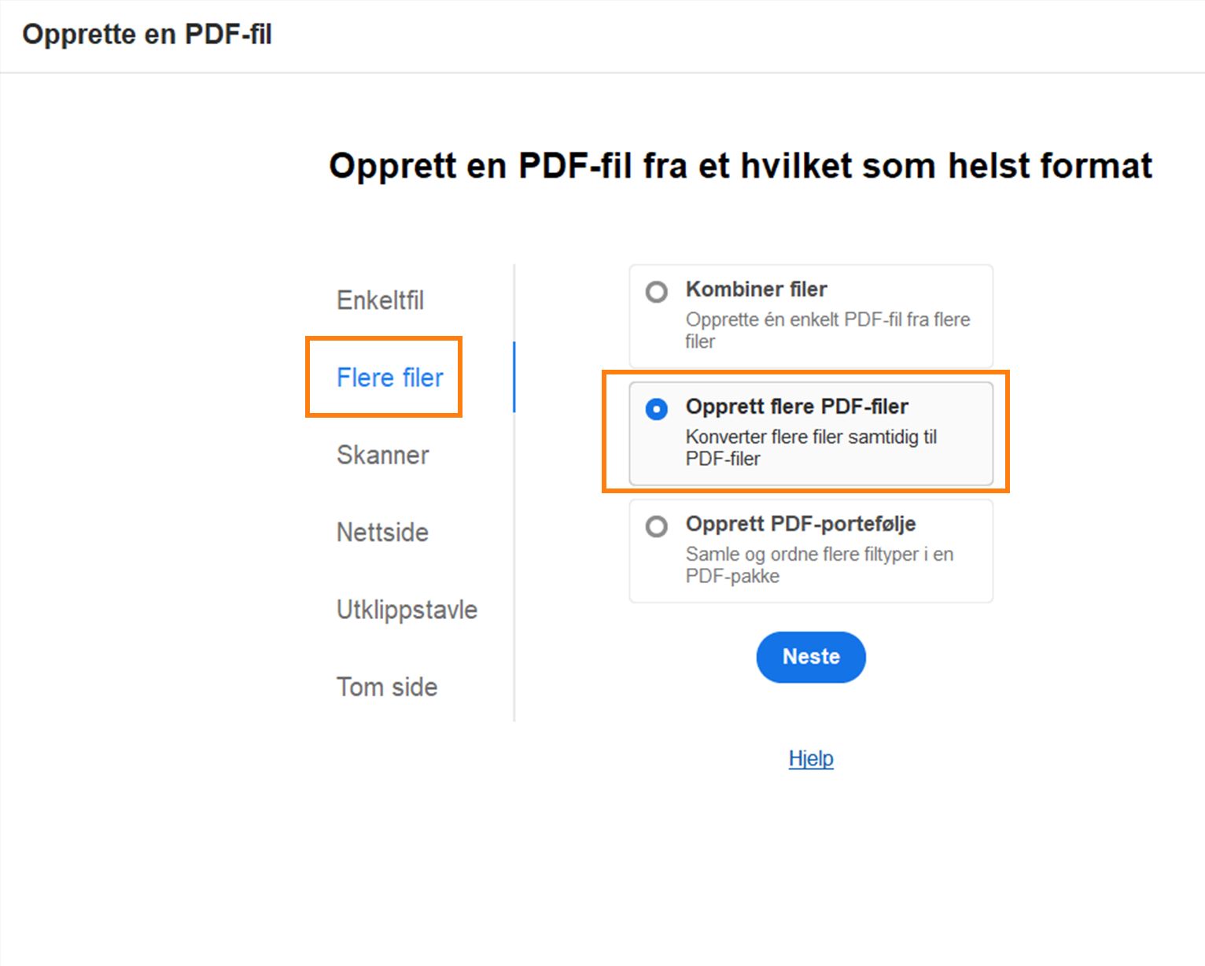
Task: Click the Konverter flere filer samtidig text
Action: click(x=812, y=448)
